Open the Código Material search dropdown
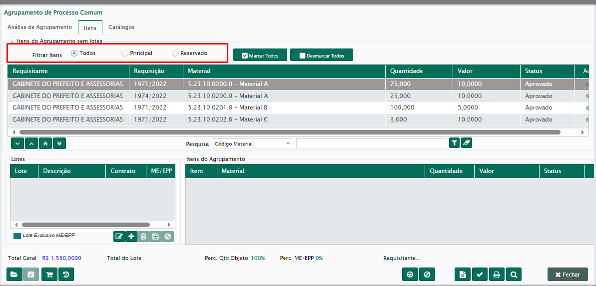 tap(252, 144)
